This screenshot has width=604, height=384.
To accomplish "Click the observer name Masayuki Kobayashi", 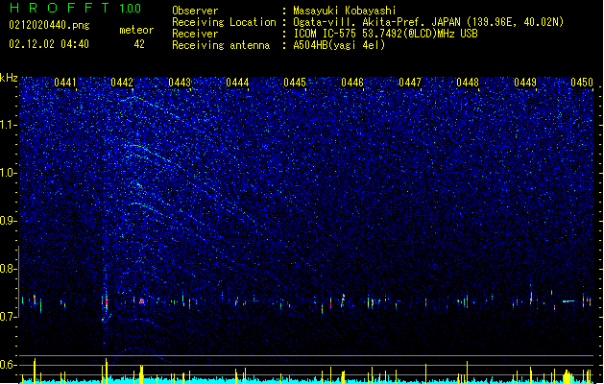I will [x=345, y=11].
